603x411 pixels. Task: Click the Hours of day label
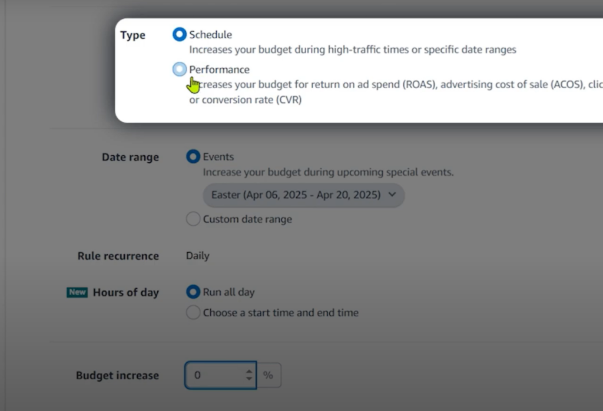point(125,292)
